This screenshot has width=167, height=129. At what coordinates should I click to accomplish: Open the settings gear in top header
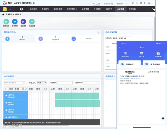point(149,3)
